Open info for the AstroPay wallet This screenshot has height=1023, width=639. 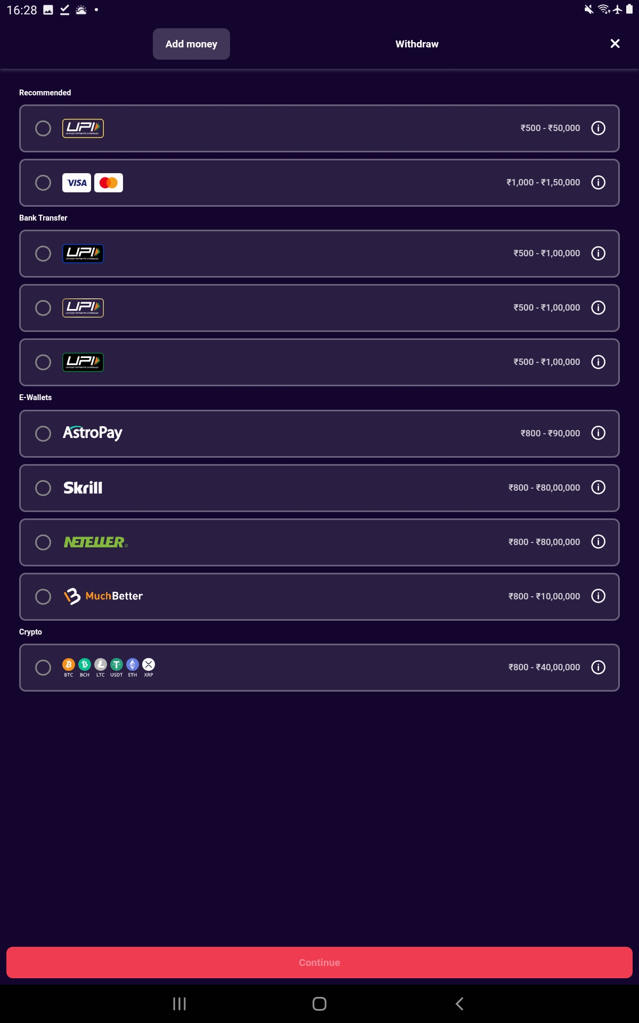point(599,433)
